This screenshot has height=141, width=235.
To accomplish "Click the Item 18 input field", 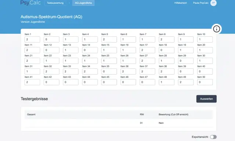I will [x=167, y=50].
